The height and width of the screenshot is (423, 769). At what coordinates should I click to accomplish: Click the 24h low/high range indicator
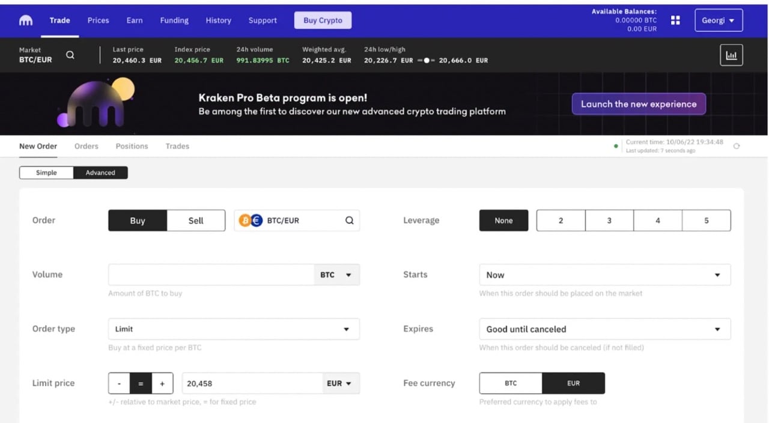[x=426, y=61]
